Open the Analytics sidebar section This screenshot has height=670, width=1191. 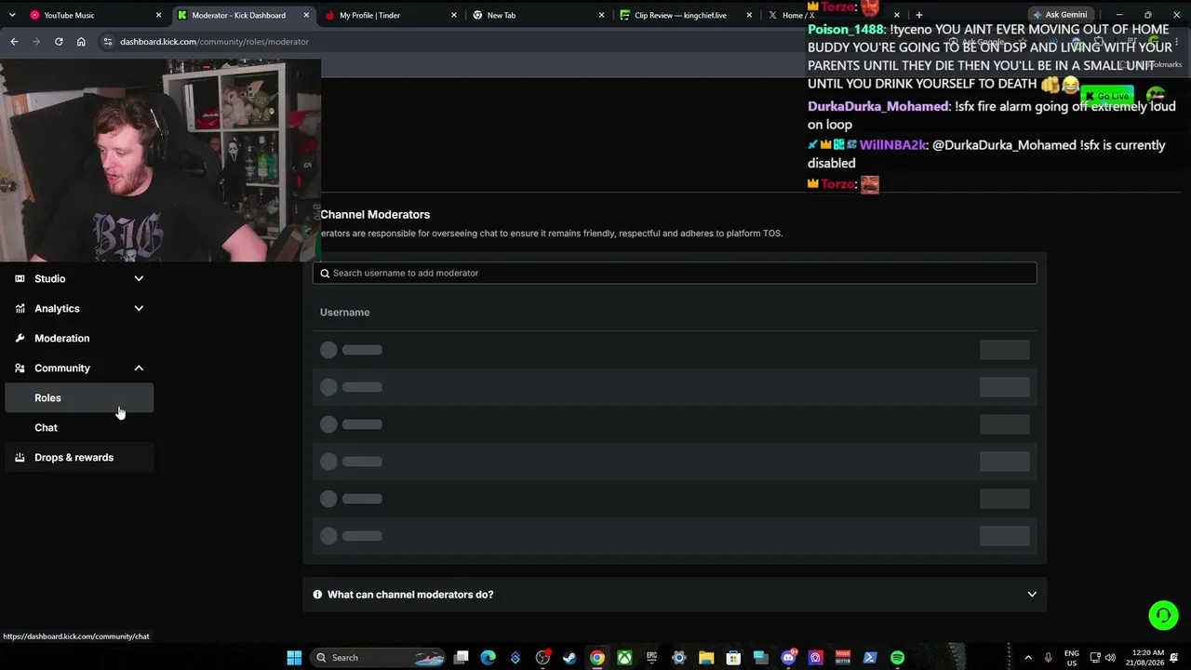click(x=79, y=308)
